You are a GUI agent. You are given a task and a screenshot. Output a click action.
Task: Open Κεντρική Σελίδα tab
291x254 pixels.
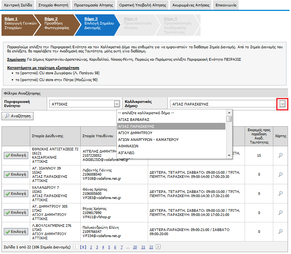18,5
